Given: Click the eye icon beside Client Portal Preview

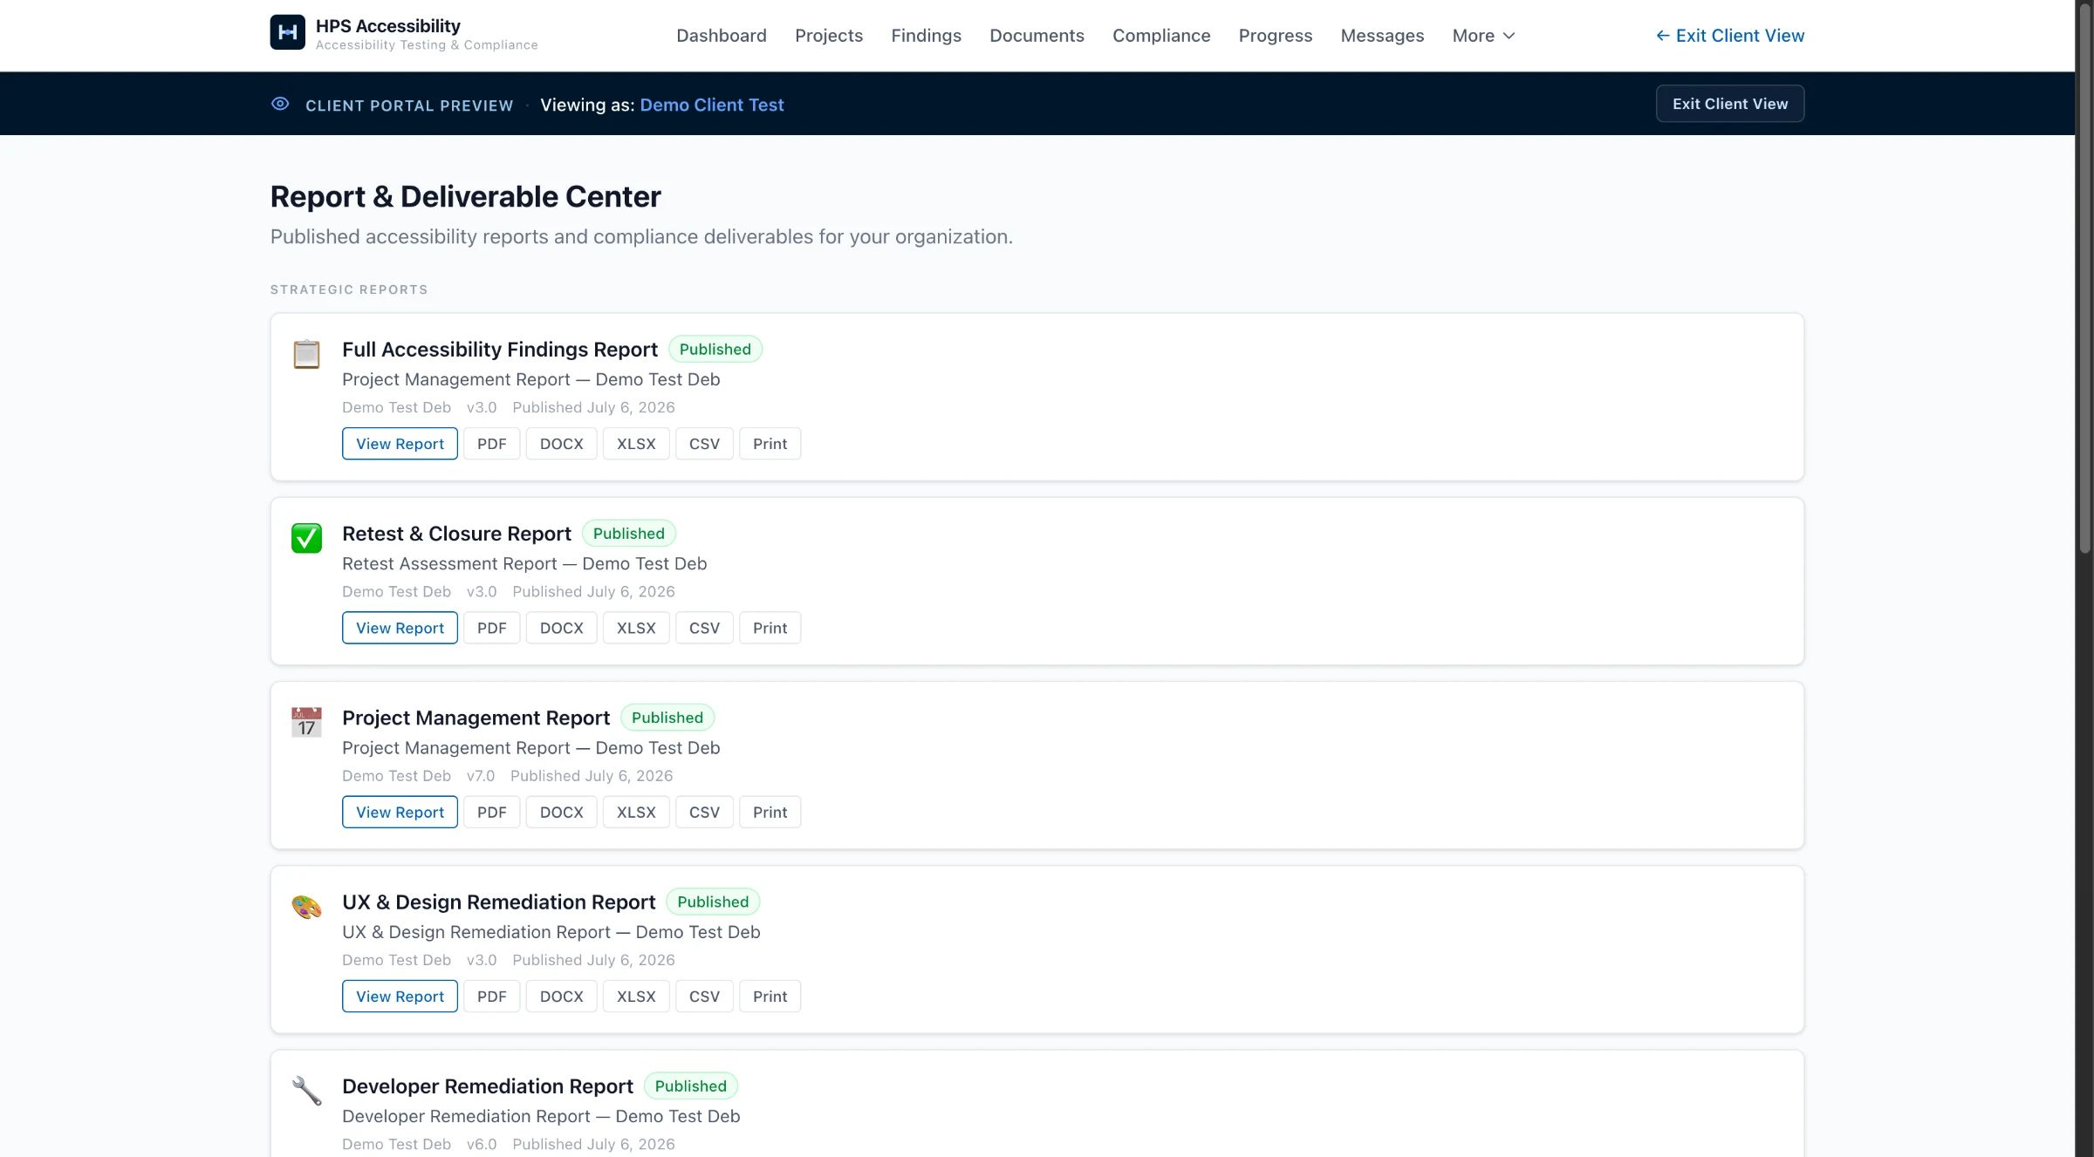Looking at the screenshot, I should (280, 104).
